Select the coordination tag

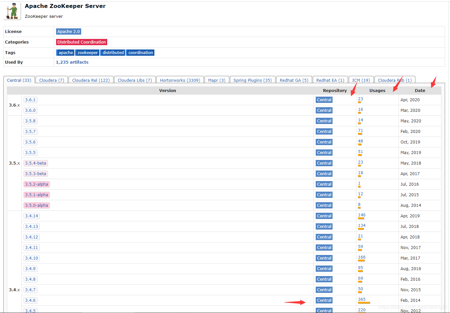[141, 52]
